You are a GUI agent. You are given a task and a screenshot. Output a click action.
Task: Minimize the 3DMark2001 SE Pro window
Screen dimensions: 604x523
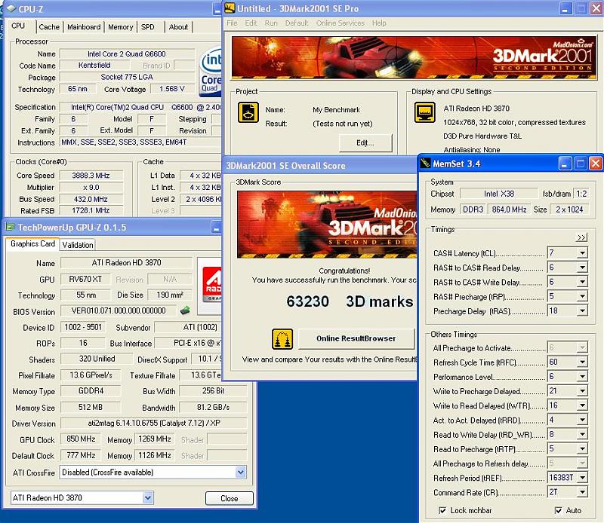point(565,8)
